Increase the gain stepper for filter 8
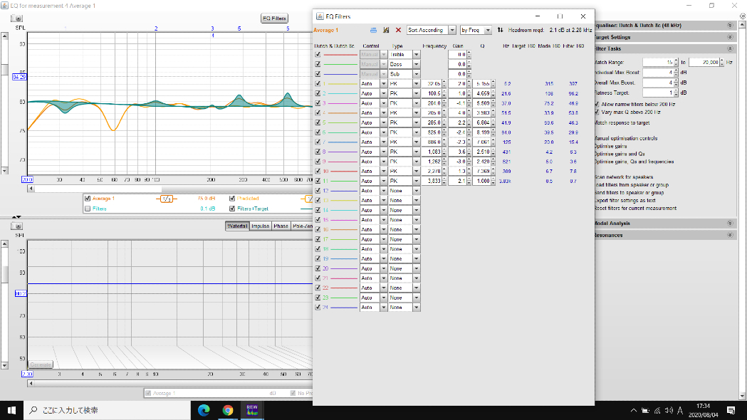 [x=469, y=150]
